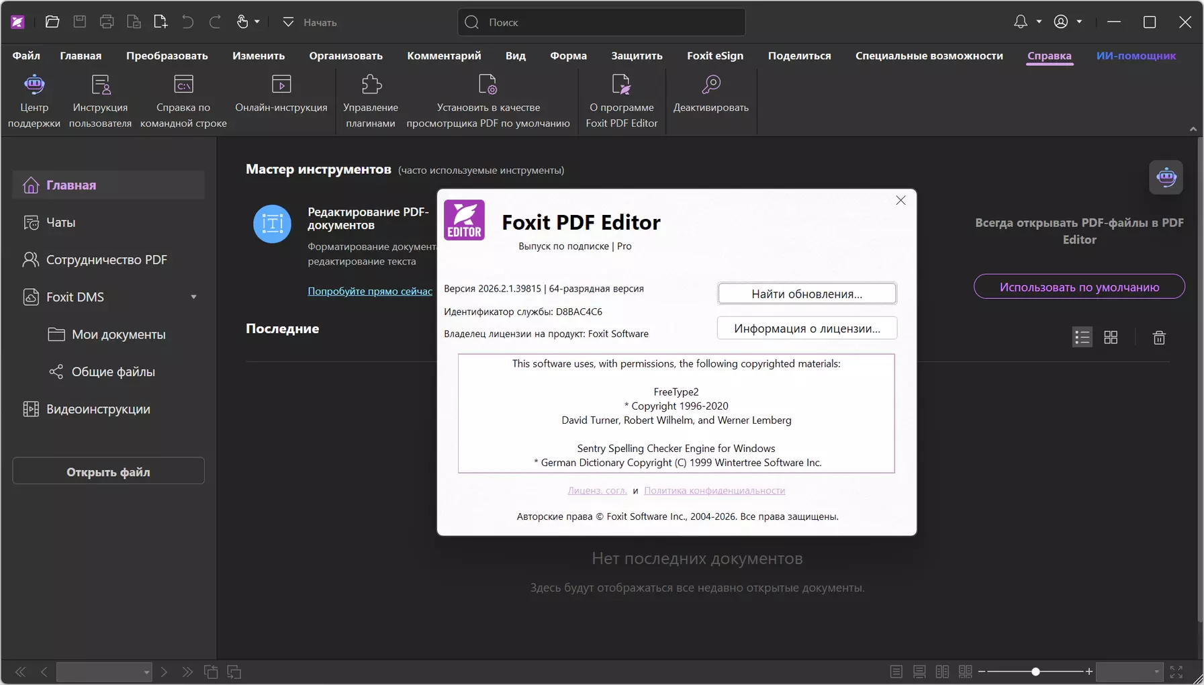
Task: Click the Redo arrow icon
Action: tap(215, 22)
